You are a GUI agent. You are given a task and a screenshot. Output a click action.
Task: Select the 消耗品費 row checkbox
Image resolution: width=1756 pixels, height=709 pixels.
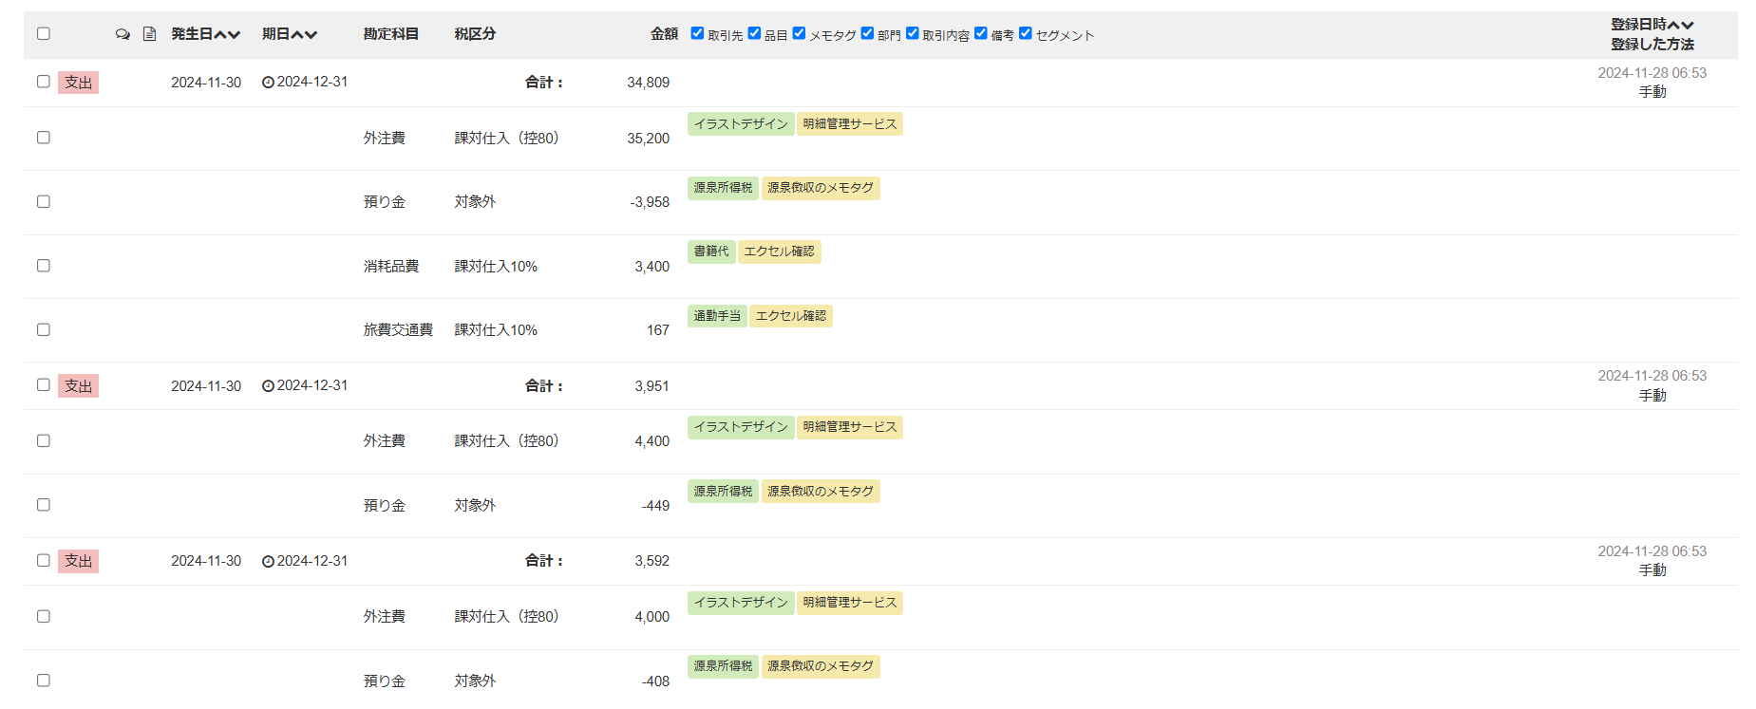coord(44,266)
